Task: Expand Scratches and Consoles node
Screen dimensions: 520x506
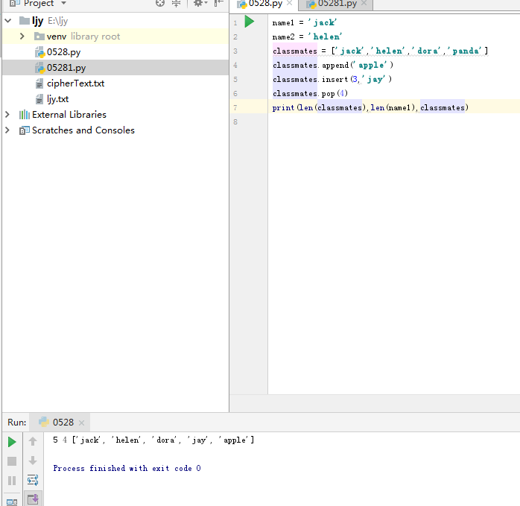Action: point(8,130)
